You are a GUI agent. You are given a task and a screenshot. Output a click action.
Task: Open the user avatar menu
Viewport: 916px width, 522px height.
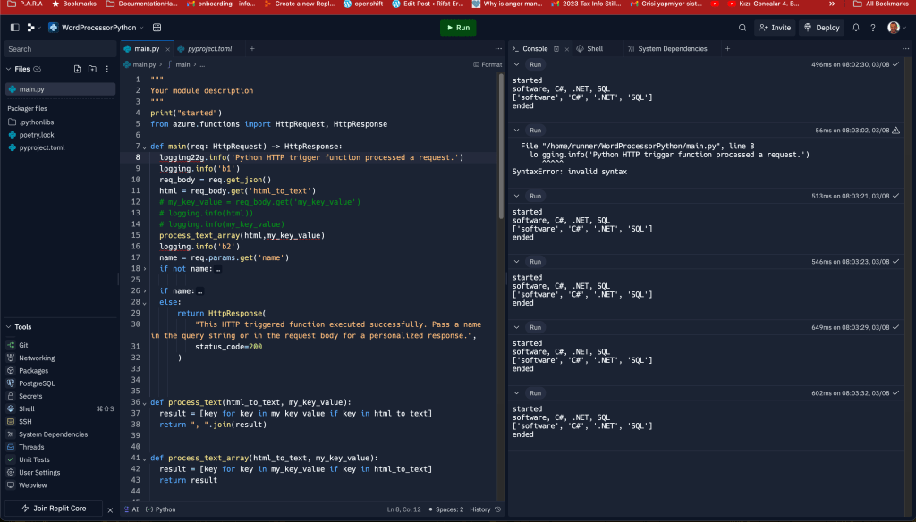(896, 28)
